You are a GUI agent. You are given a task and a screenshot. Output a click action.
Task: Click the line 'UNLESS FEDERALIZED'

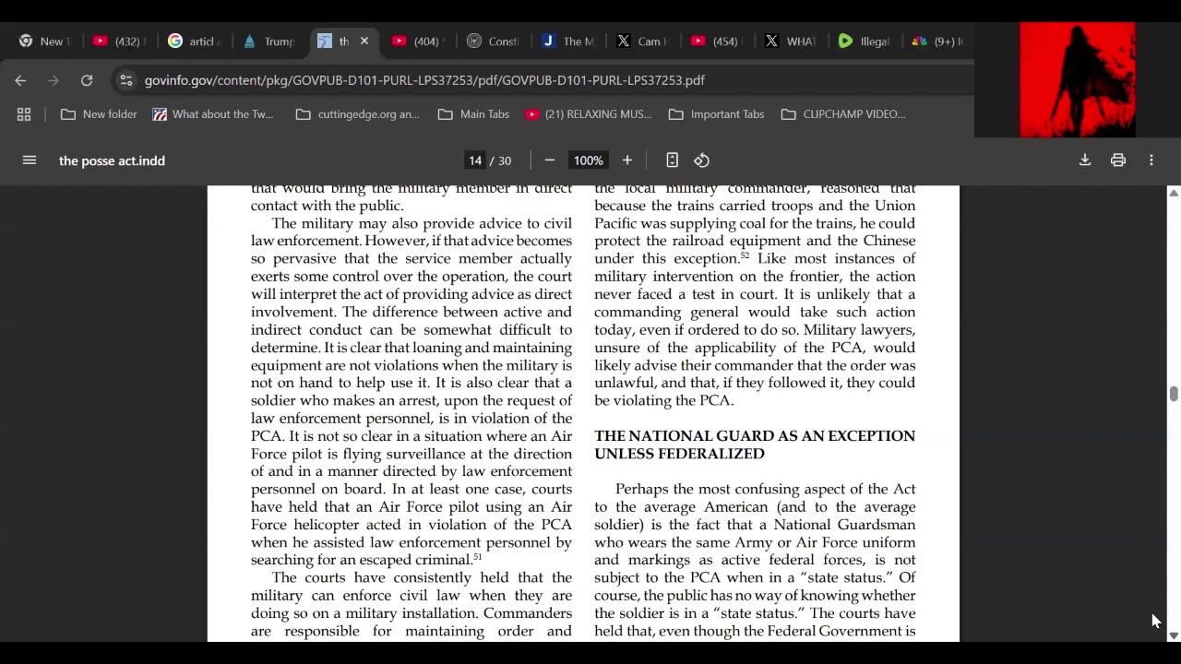pos(679,454)
